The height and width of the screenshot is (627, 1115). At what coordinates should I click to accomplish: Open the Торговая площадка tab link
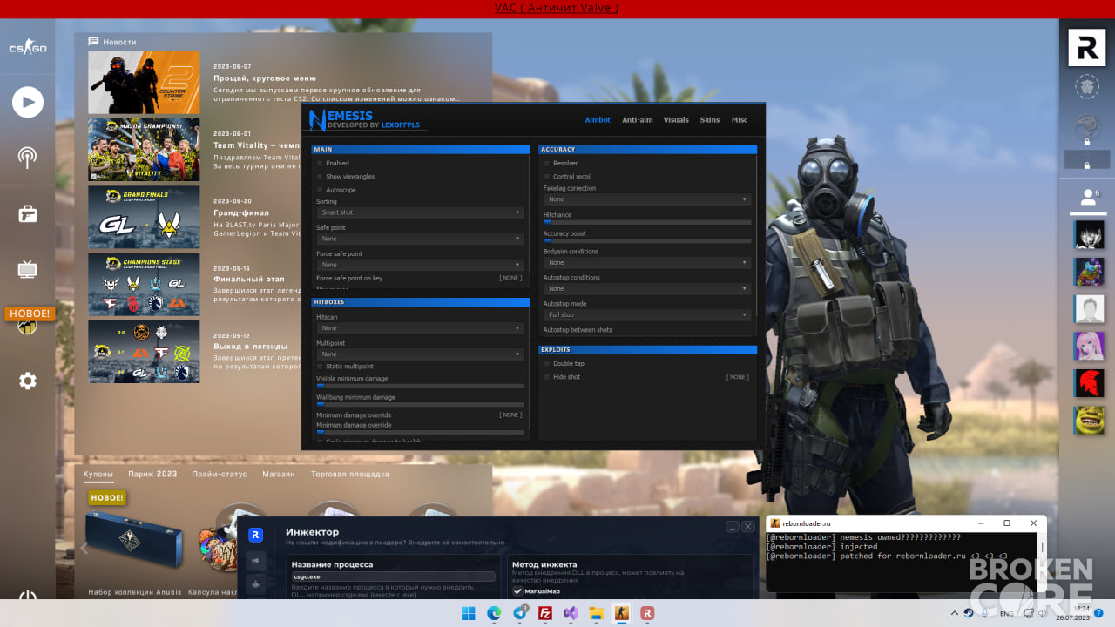pyautogui.click(x=350, y=475)
